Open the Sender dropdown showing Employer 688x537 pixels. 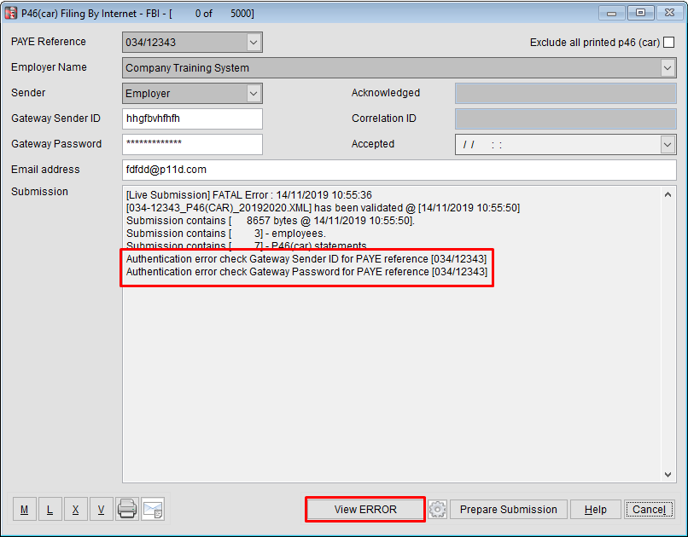(253, 93)
